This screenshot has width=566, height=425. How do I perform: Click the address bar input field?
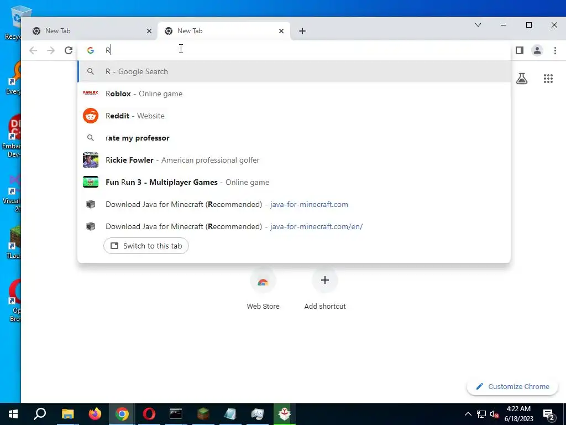[294, 50]
